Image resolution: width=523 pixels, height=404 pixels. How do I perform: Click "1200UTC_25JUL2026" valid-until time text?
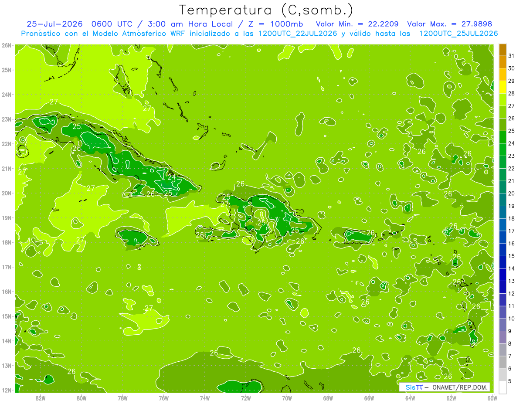(458, 34)
